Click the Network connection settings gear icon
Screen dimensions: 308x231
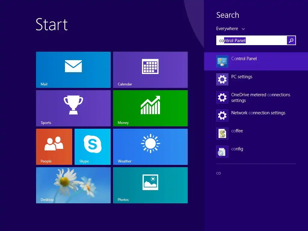pyautogui.click(x=222, y=115)
